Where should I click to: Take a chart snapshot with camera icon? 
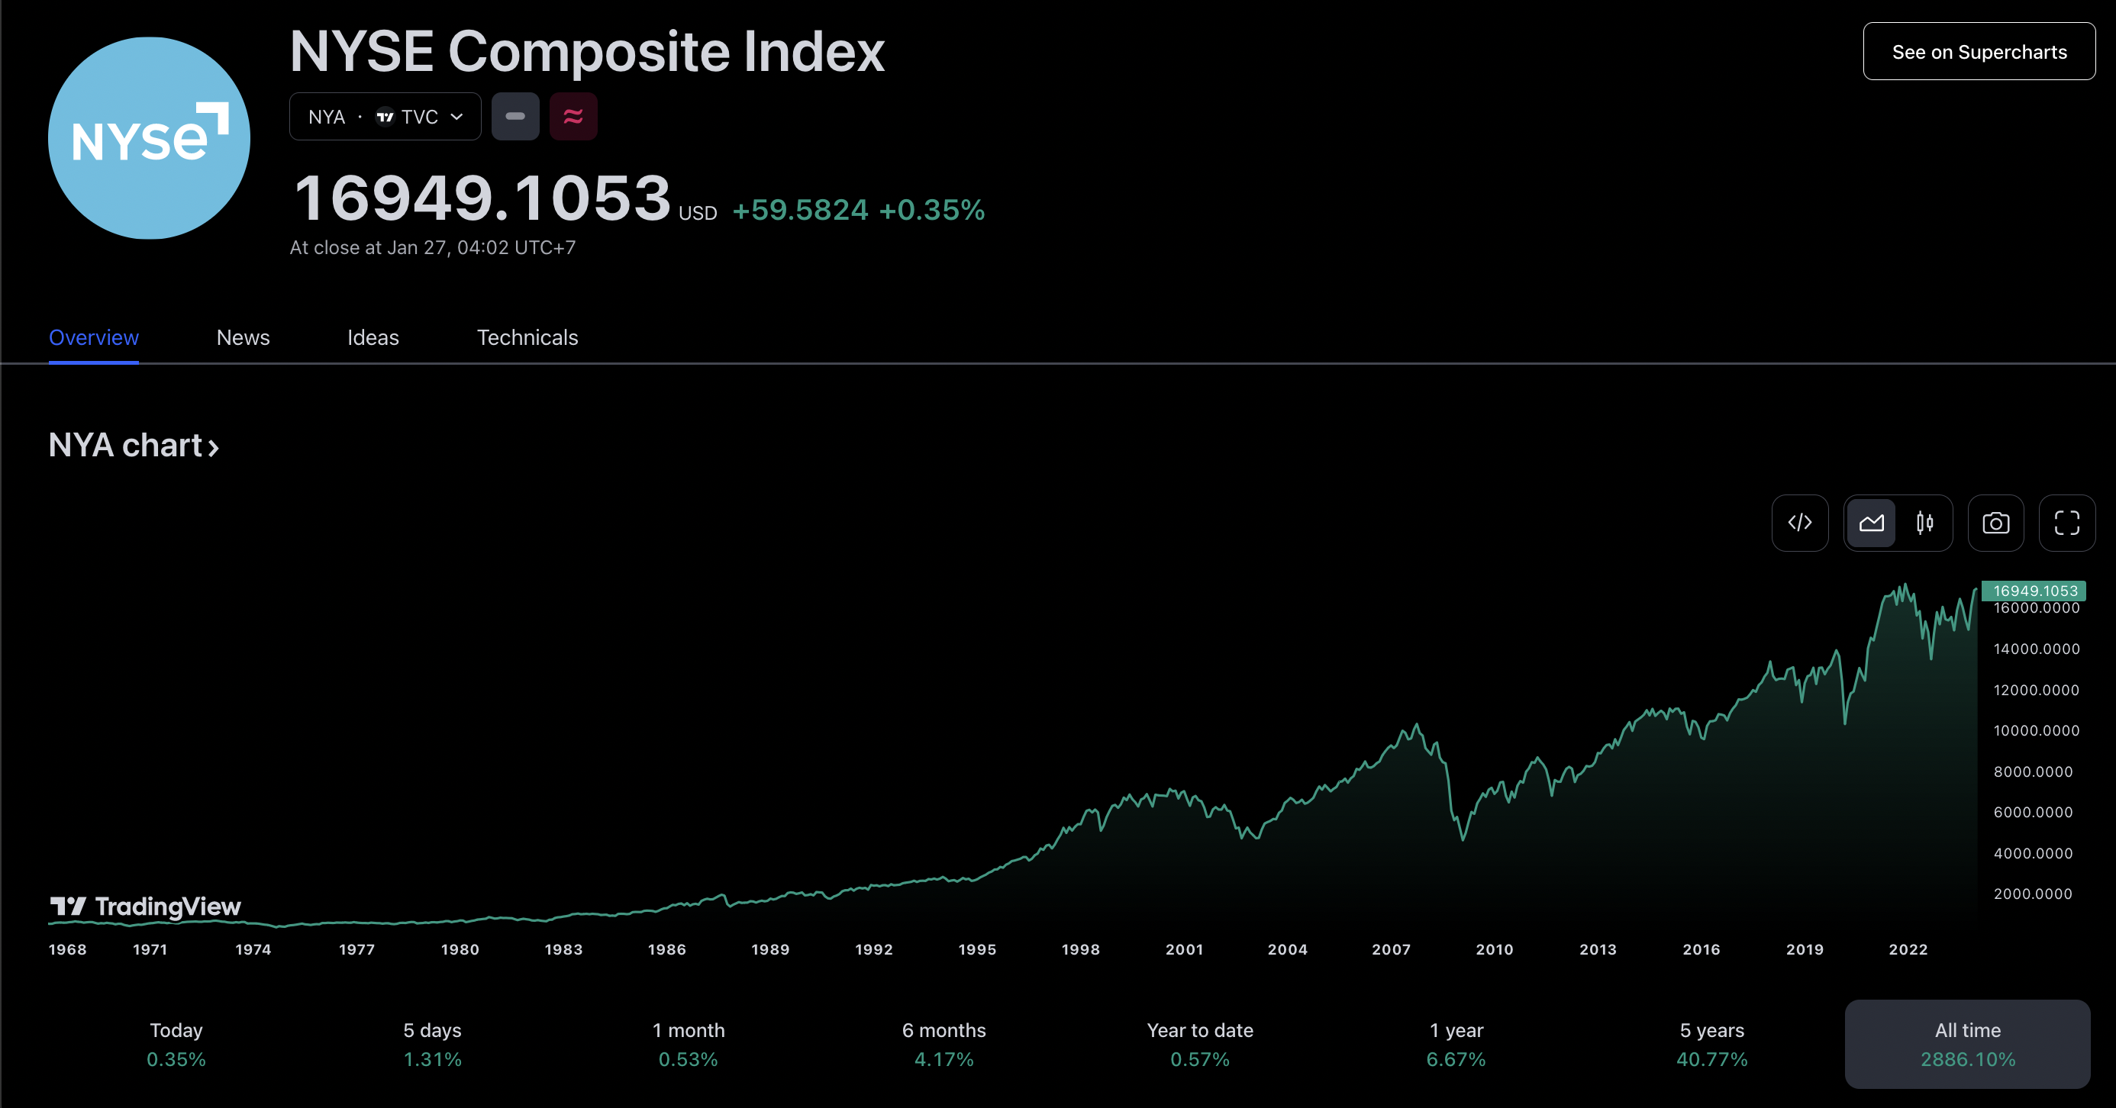coord(1996,523)
